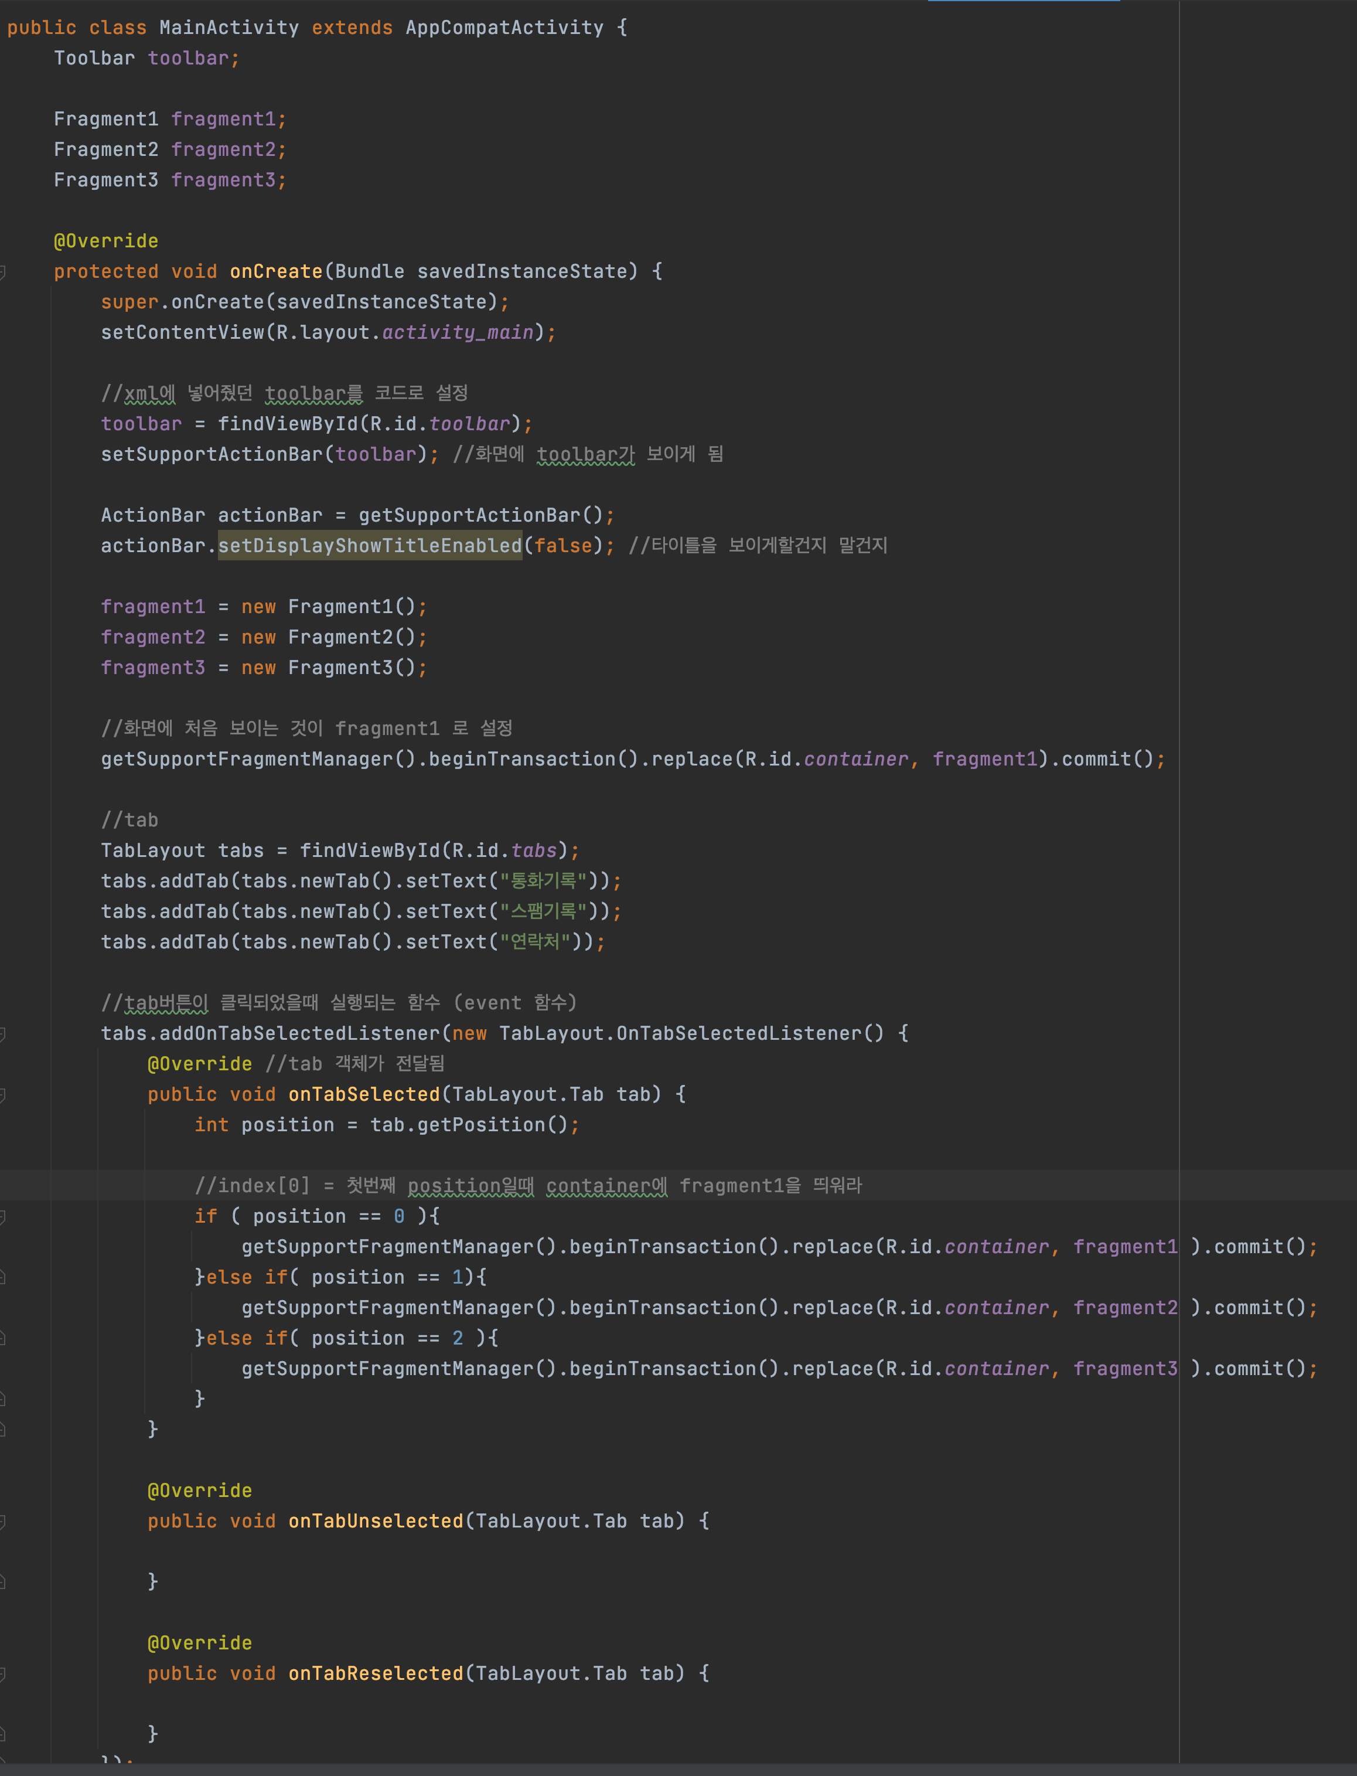Collapse the onTabUnselected method fold marker

pyautogui.click(x=2, y=1522)
